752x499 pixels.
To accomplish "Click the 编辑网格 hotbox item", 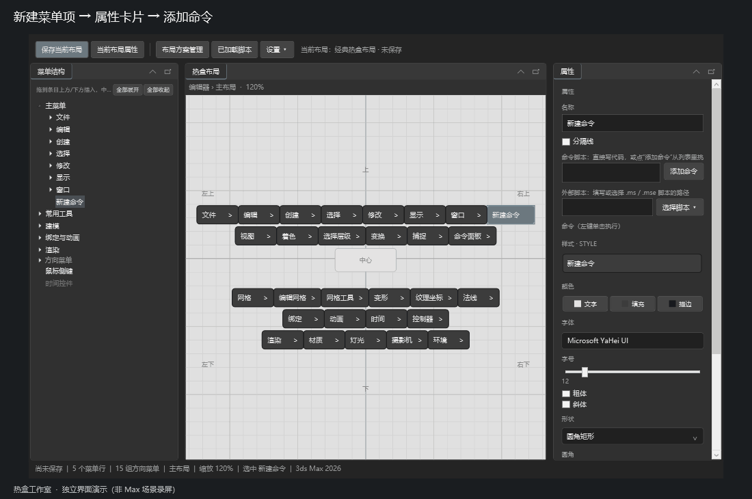I will [297, 297].
